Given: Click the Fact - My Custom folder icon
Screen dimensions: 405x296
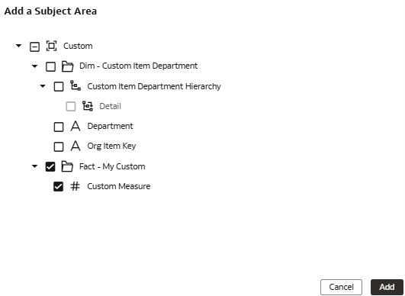Looking at the screenshot, I should 67,166.
